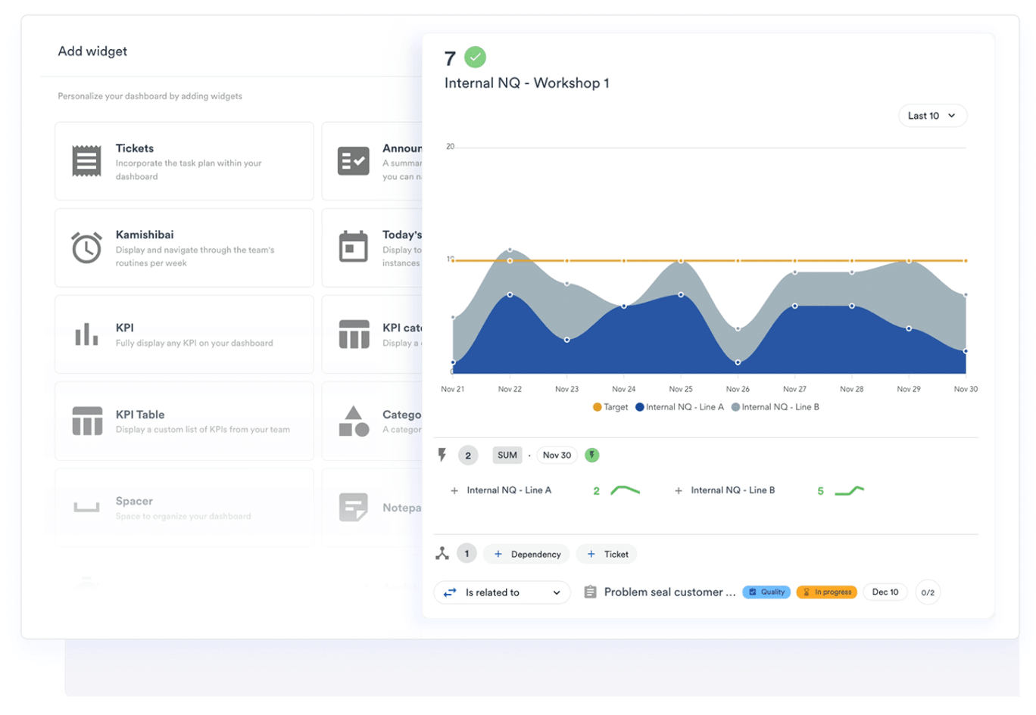Open the Problem seal customer ticket
The width and height of the screenshot is (1036, 715).
point(669,592)
